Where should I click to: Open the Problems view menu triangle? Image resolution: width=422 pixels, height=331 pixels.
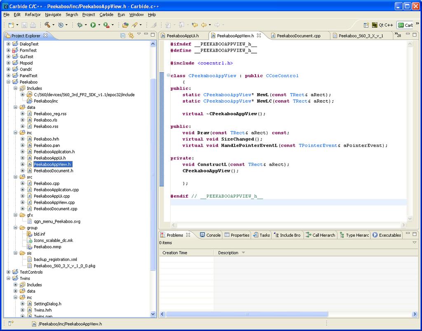415,242
